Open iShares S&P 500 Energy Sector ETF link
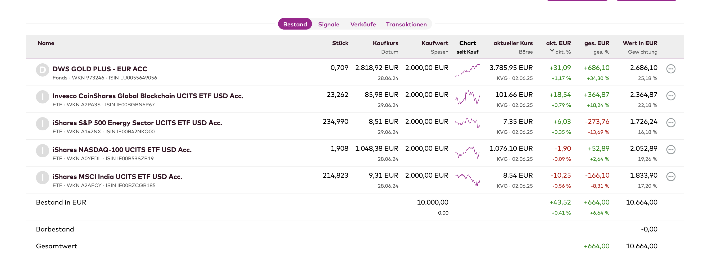 (137, 123)
